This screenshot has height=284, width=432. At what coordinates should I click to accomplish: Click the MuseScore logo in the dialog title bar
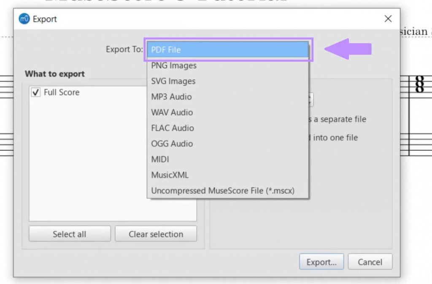click(x=24, y=19)
